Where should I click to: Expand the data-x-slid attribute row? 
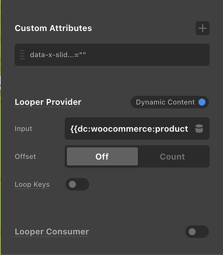(112, 55)
